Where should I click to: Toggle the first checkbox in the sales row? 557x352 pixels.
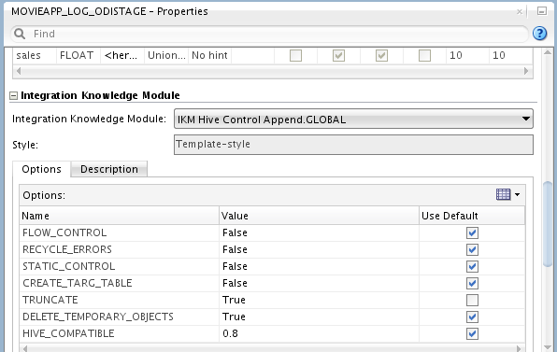pos(295,56)
